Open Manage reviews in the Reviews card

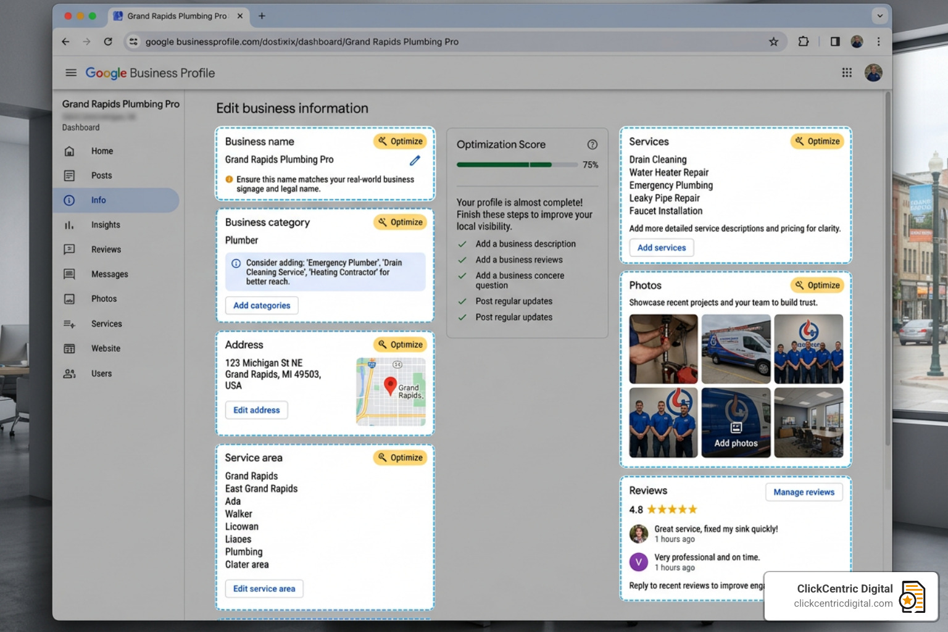(x=804, y=492)
